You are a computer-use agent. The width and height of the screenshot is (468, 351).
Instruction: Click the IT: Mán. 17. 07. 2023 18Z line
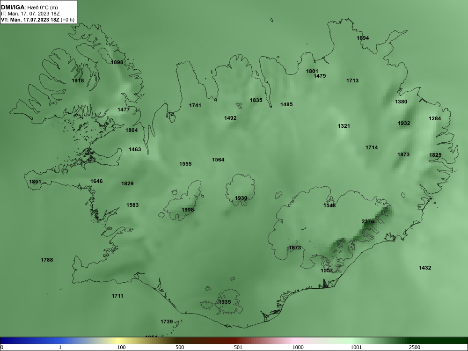30,14
